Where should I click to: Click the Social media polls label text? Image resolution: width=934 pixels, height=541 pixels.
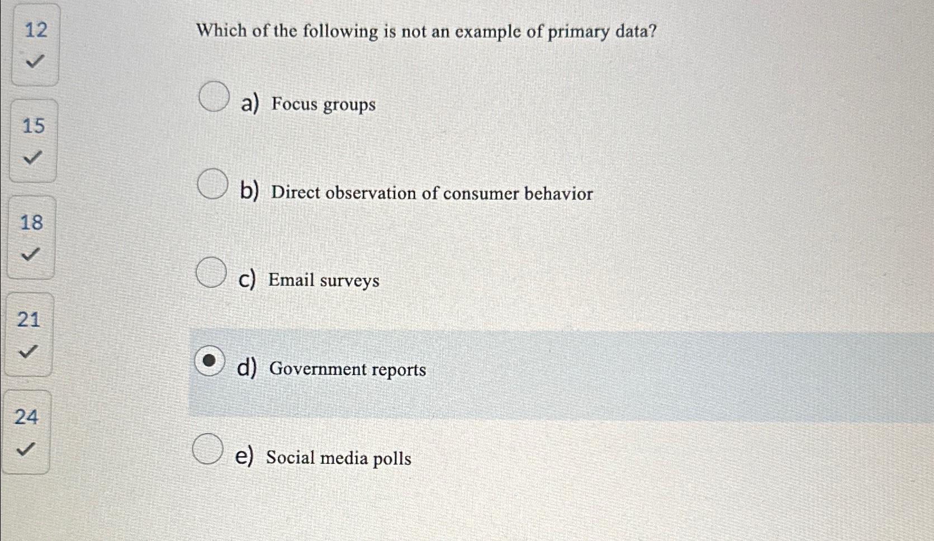point(338,458)
